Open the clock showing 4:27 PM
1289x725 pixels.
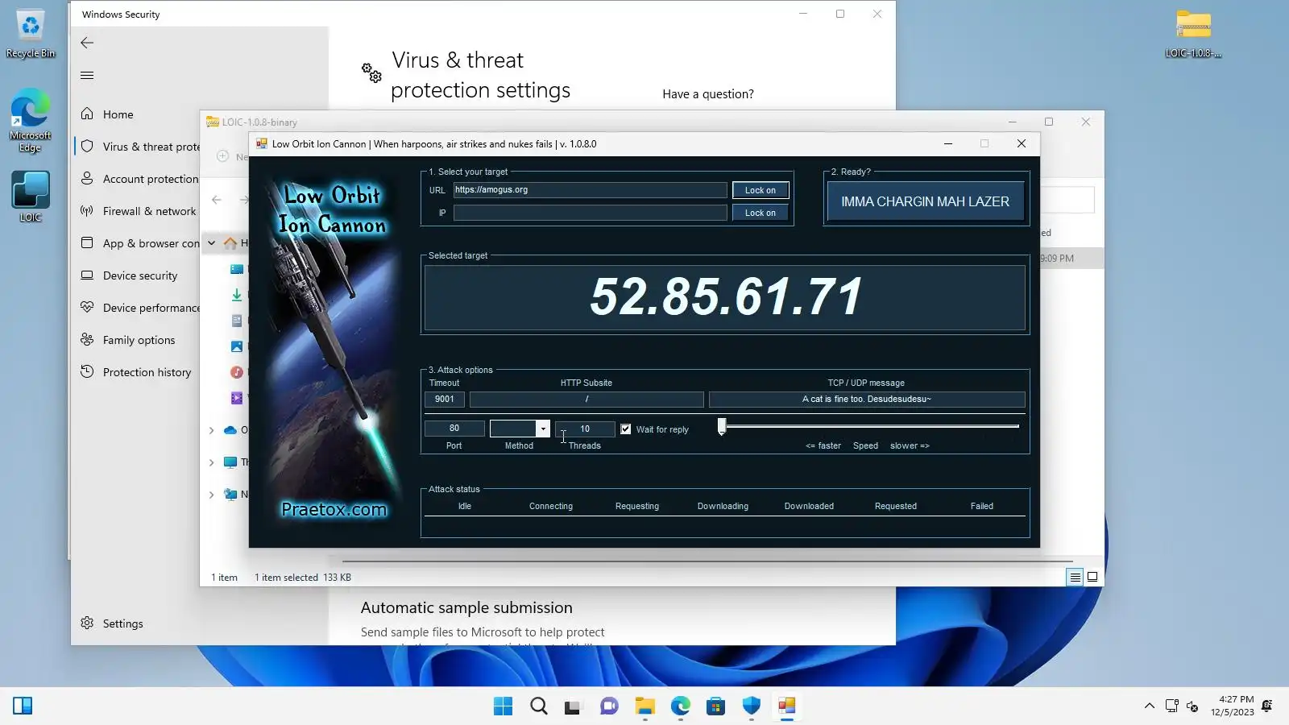click(x=1233, y=706)
